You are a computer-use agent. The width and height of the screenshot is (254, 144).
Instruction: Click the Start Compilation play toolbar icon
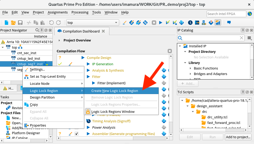pyautogui.click(x=161, y=22)
